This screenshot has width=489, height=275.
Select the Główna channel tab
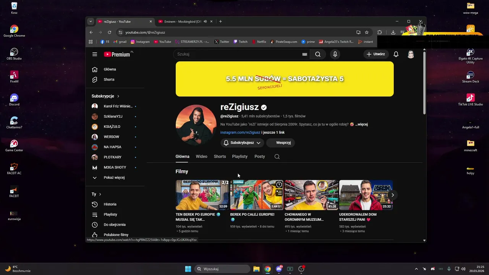(183, 157)
